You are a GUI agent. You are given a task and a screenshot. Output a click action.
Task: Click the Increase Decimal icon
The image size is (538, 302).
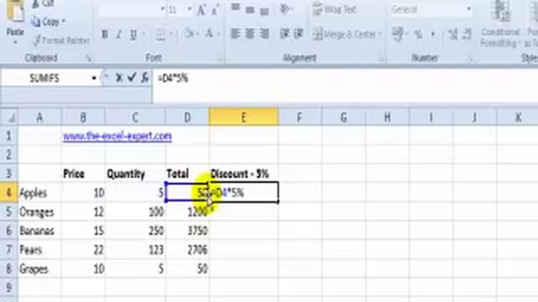tap(453, 34)
